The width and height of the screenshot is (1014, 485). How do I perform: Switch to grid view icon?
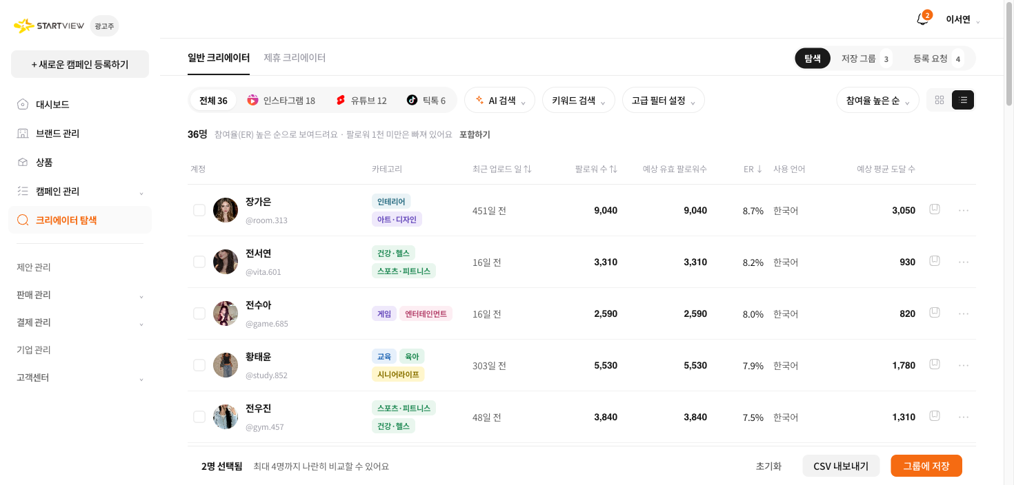(940, 100)
